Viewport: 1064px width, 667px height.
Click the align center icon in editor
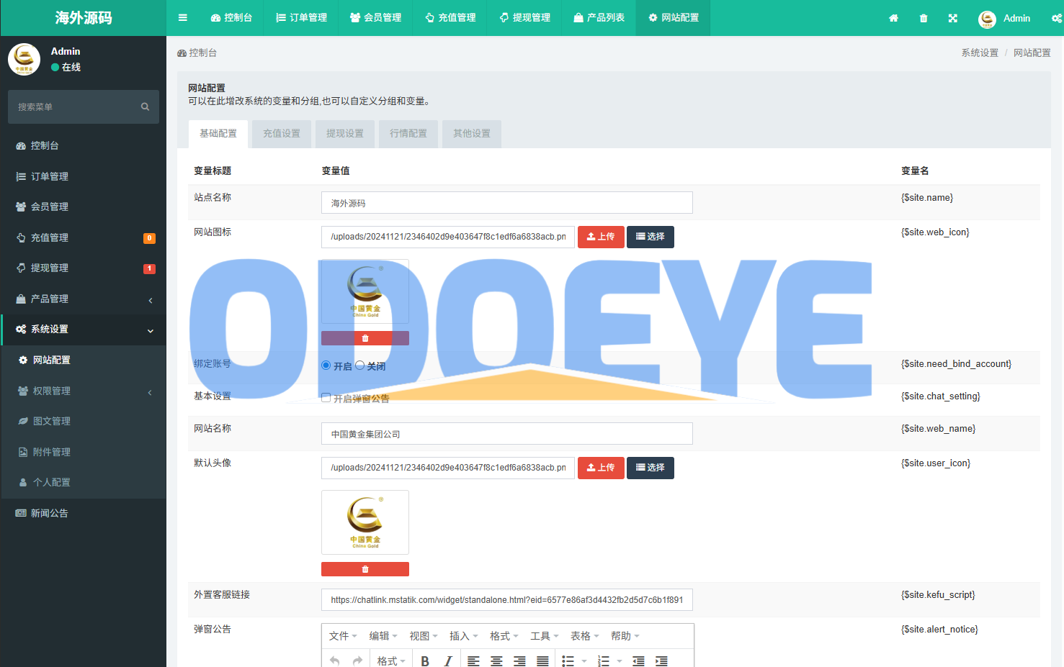[496, 661]
